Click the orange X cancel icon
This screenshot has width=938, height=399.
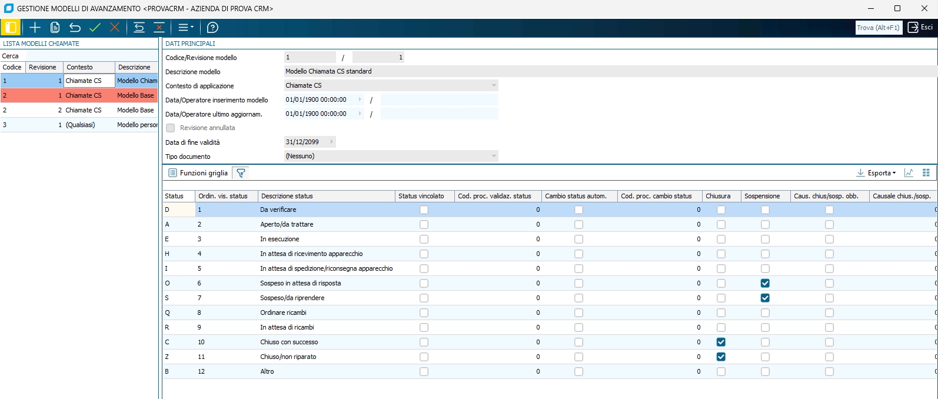[x=115, y=28]
